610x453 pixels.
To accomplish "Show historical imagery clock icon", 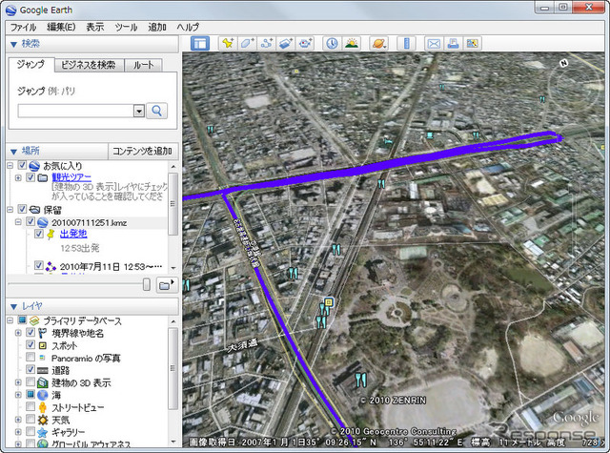I will click(x=332, y=43).
